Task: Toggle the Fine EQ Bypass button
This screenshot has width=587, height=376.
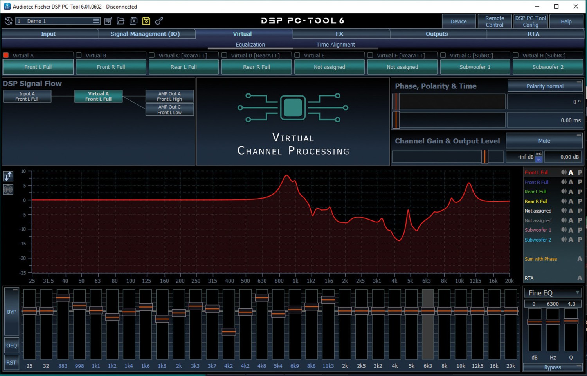Action: click(553, 367)
